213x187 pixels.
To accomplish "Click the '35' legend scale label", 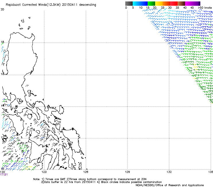I will [x=177, y=8].
